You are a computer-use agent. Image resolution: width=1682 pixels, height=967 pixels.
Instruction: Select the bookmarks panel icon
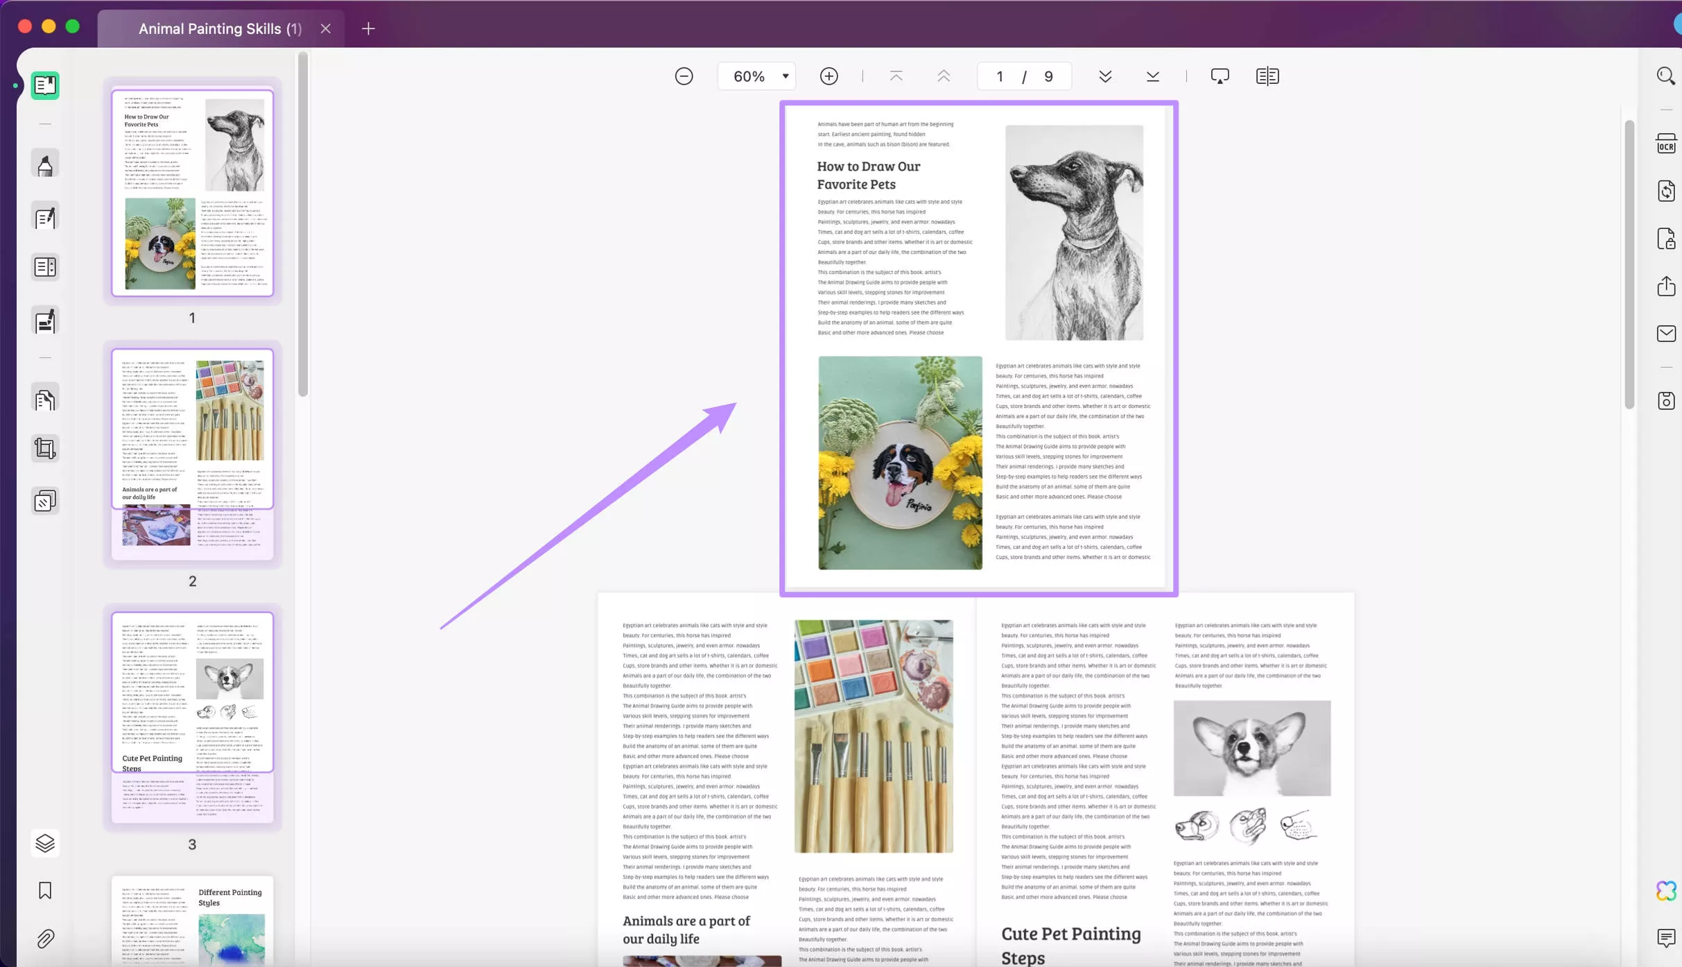(x=45, y=891)
